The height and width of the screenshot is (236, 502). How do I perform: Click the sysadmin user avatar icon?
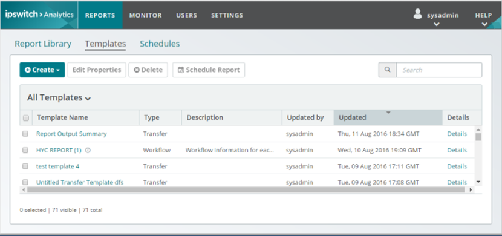[417, 14]
